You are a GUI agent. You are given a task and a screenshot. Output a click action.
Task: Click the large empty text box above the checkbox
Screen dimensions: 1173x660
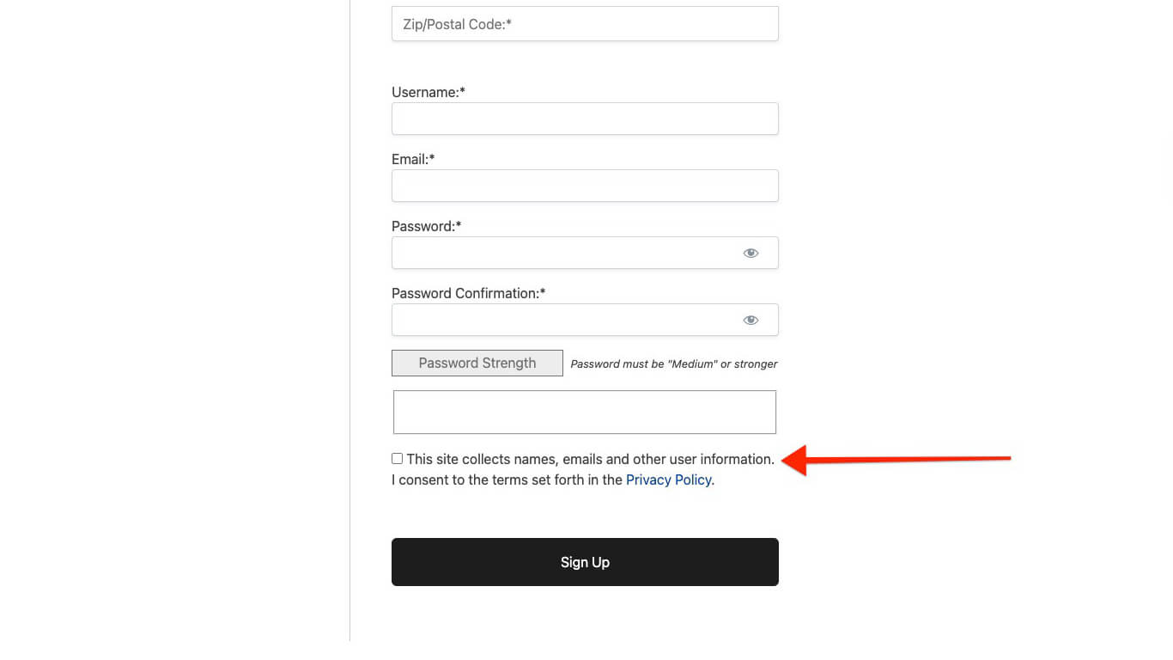point(585,412)
